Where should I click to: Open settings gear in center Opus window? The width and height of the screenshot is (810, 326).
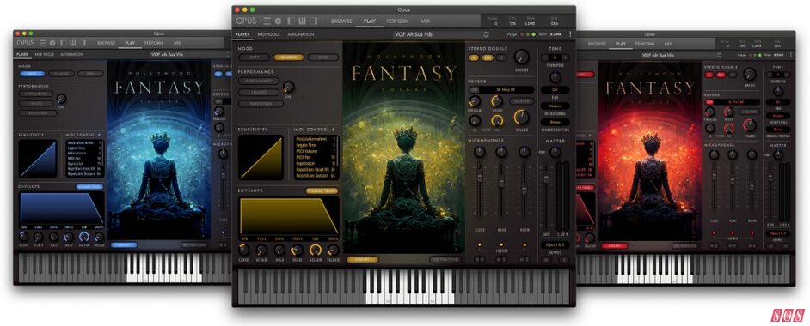[x=278, y=21]
